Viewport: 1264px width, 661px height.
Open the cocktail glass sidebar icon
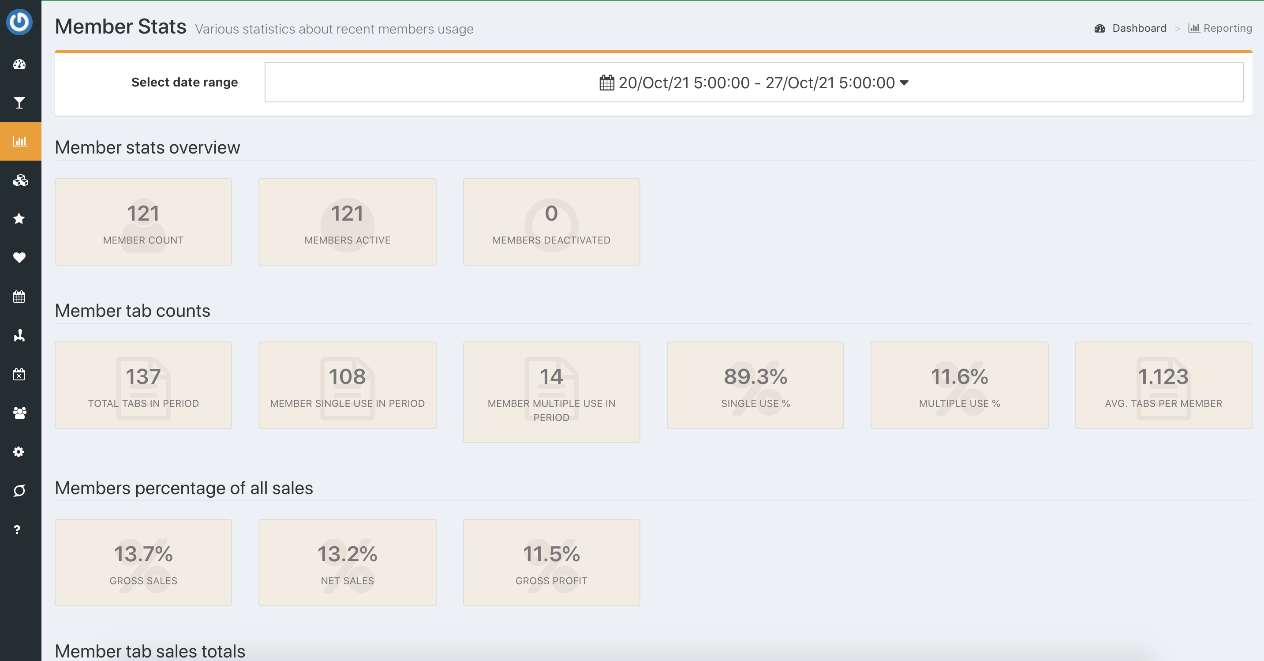coord(20,103)
